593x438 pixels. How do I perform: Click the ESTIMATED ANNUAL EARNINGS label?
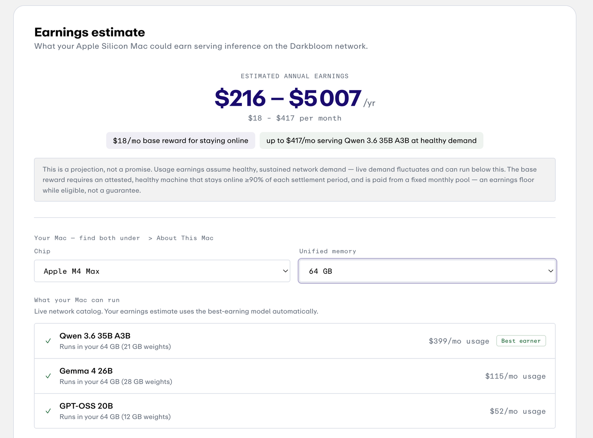[295, 76]
